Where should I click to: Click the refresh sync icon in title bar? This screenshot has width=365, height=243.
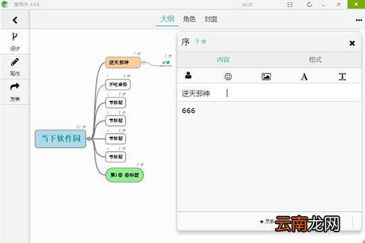(x=310, y=5)
